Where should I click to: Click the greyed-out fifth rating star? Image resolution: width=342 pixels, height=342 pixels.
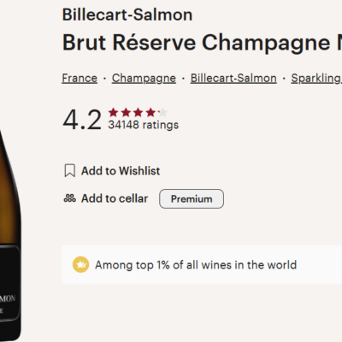pos(162,113)
